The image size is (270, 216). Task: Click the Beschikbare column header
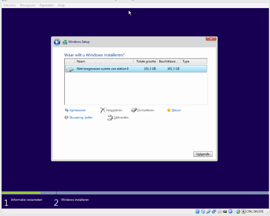169,61
